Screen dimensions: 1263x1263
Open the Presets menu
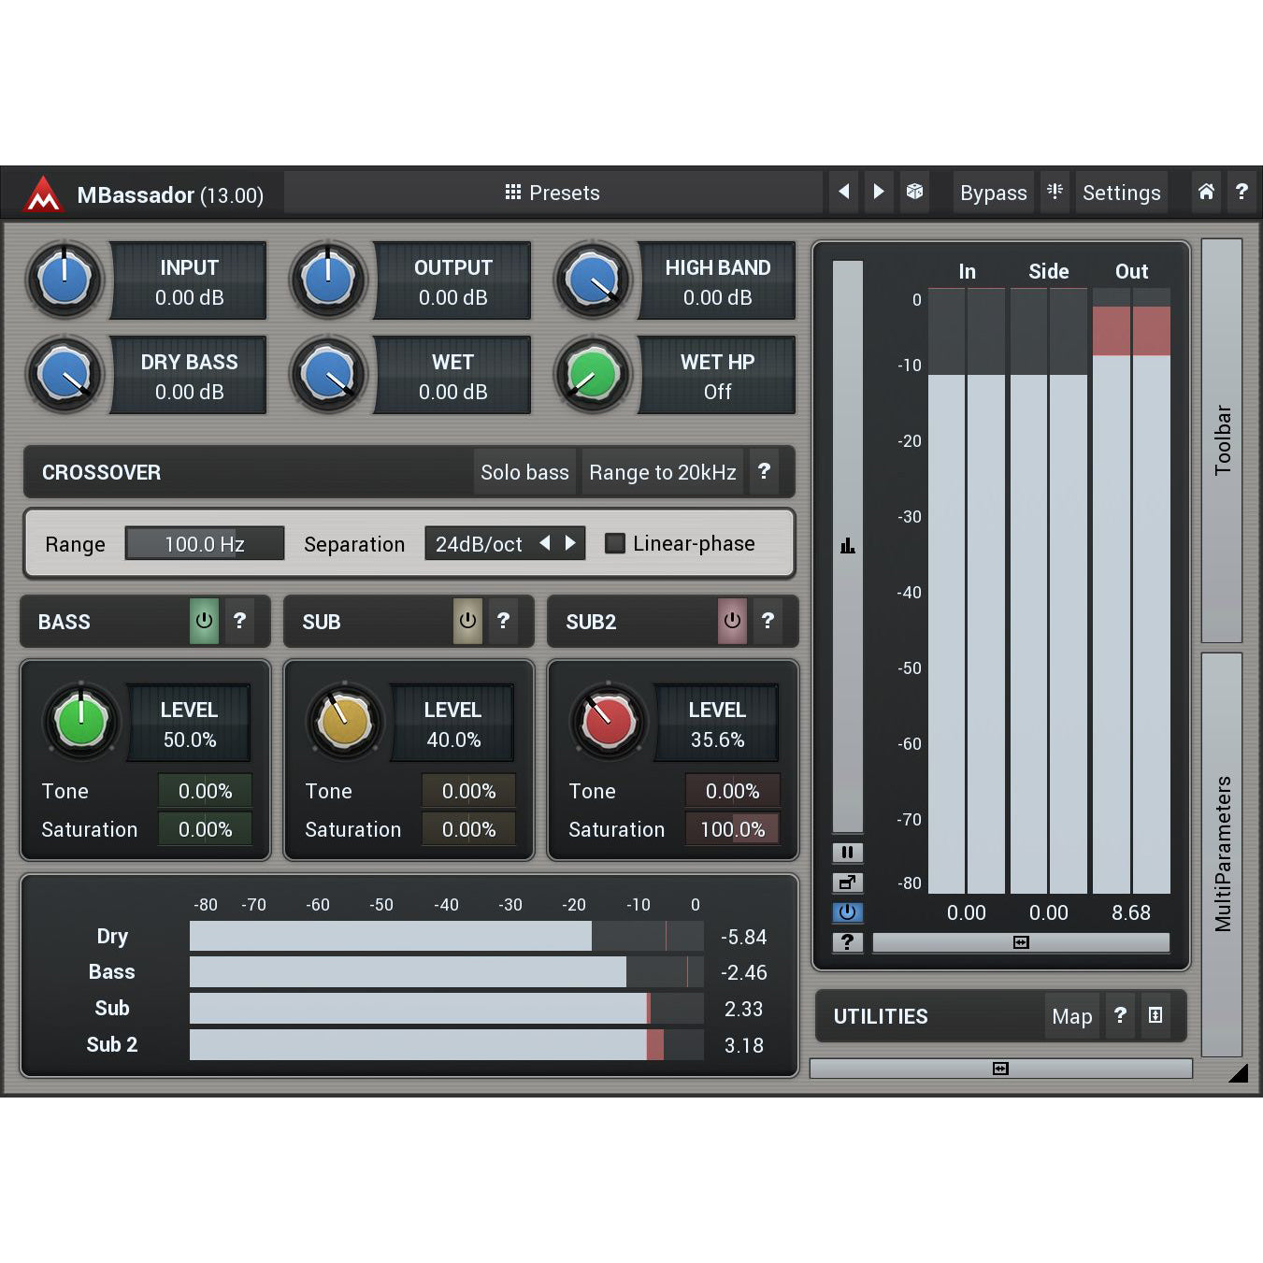(x=553, y=192)
